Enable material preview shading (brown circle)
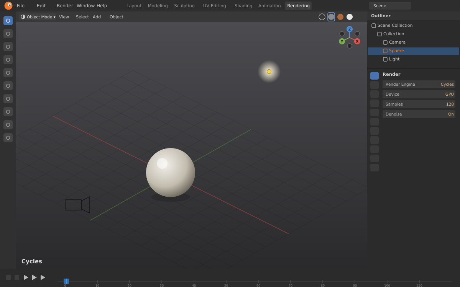 click(340, 17)
